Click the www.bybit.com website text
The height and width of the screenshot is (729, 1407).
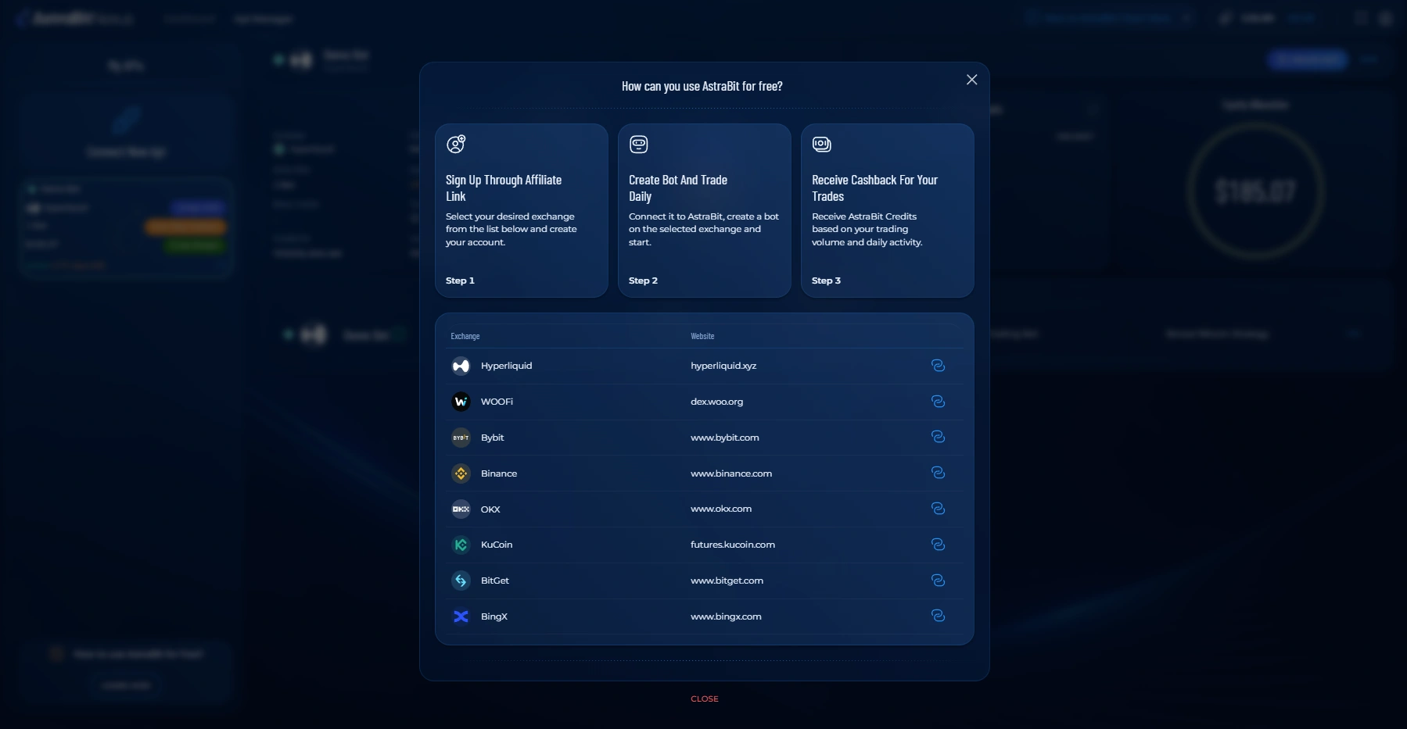coord(725,438)
